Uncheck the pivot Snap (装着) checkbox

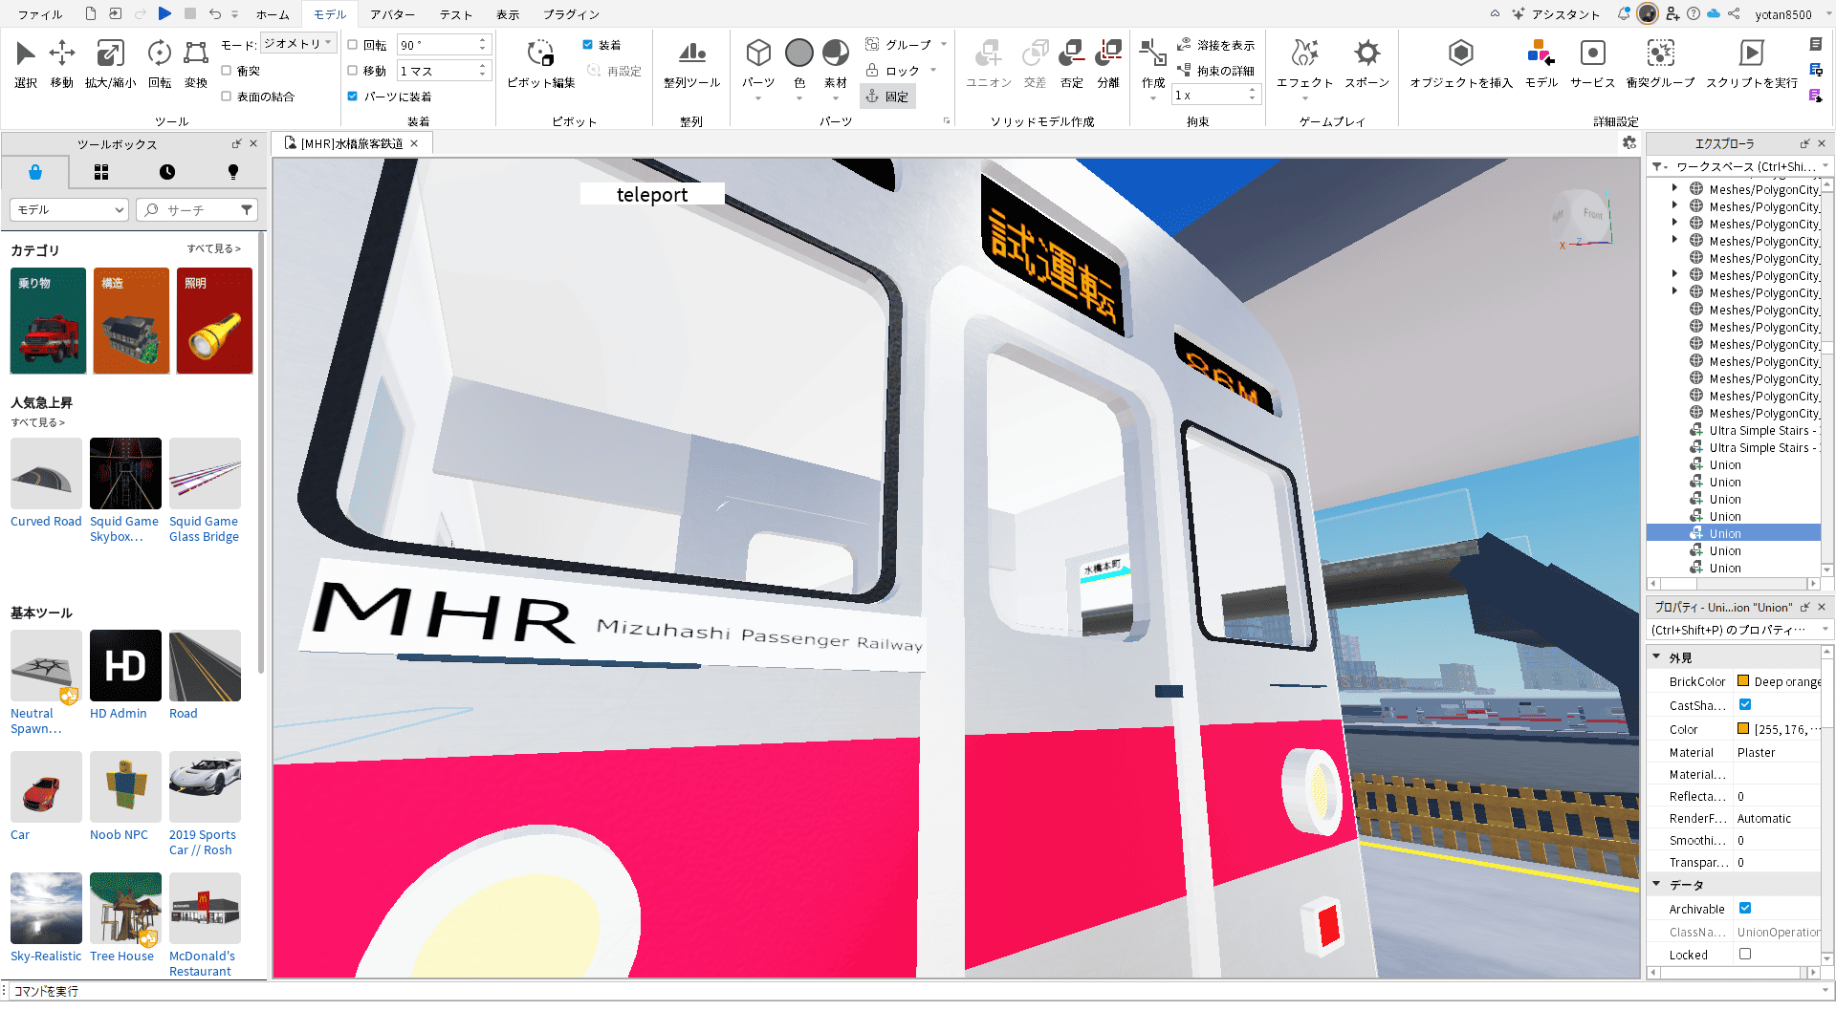click(587, 45)
